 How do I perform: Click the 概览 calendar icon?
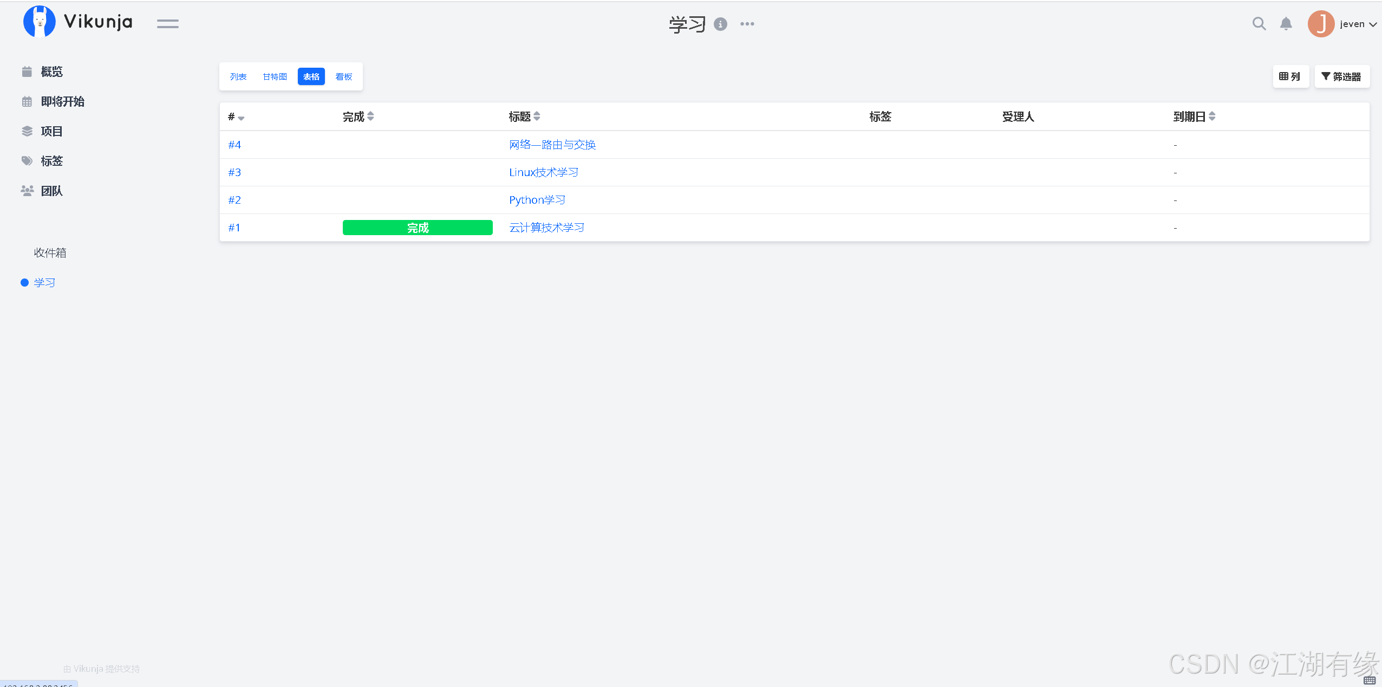pyautogui.click(x=27, y=72)
